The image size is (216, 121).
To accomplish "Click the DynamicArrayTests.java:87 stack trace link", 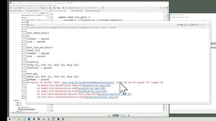I will pos(114,94).
